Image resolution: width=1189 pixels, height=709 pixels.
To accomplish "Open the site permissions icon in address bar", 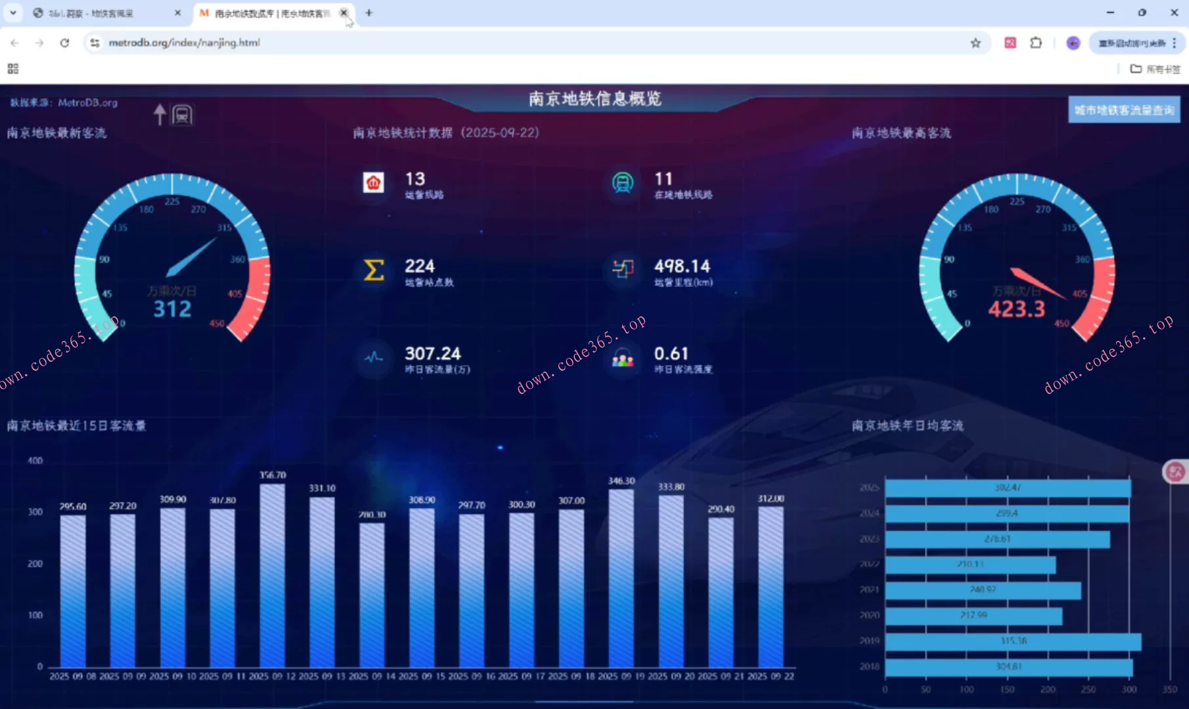I will [95, 42].
